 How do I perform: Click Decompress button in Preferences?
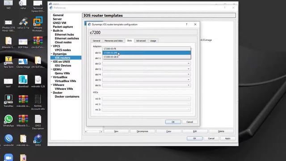[143, 131]
